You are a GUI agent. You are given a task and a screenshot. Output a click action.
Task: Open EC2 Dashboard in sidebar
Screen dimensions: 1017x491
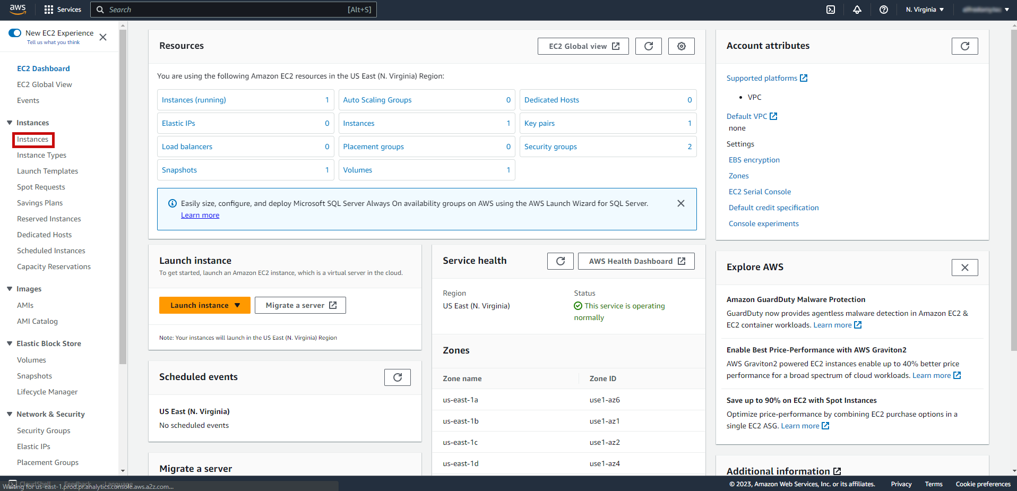[44, 68]
